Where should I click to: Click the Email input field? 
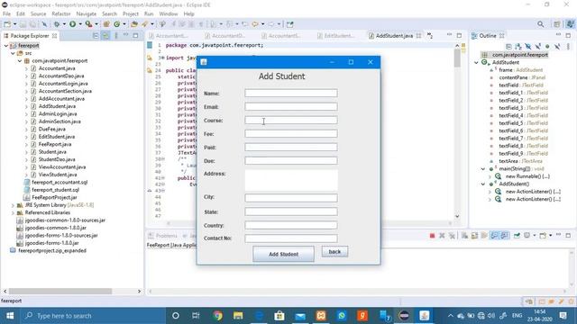[x=291, y=107]
